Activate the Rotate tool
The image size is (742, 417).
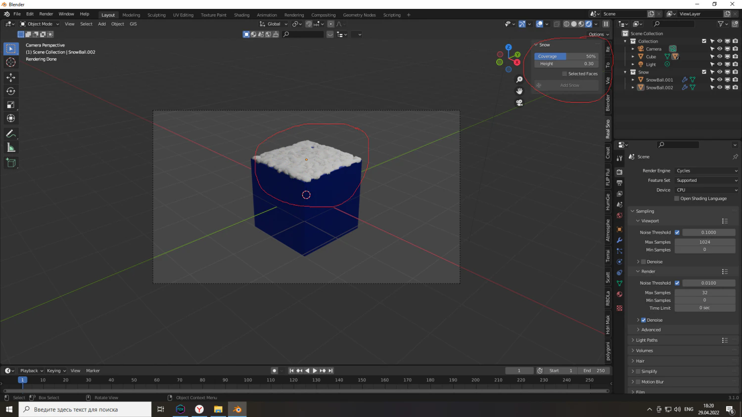pyautogui.click(x=11, y=91)
